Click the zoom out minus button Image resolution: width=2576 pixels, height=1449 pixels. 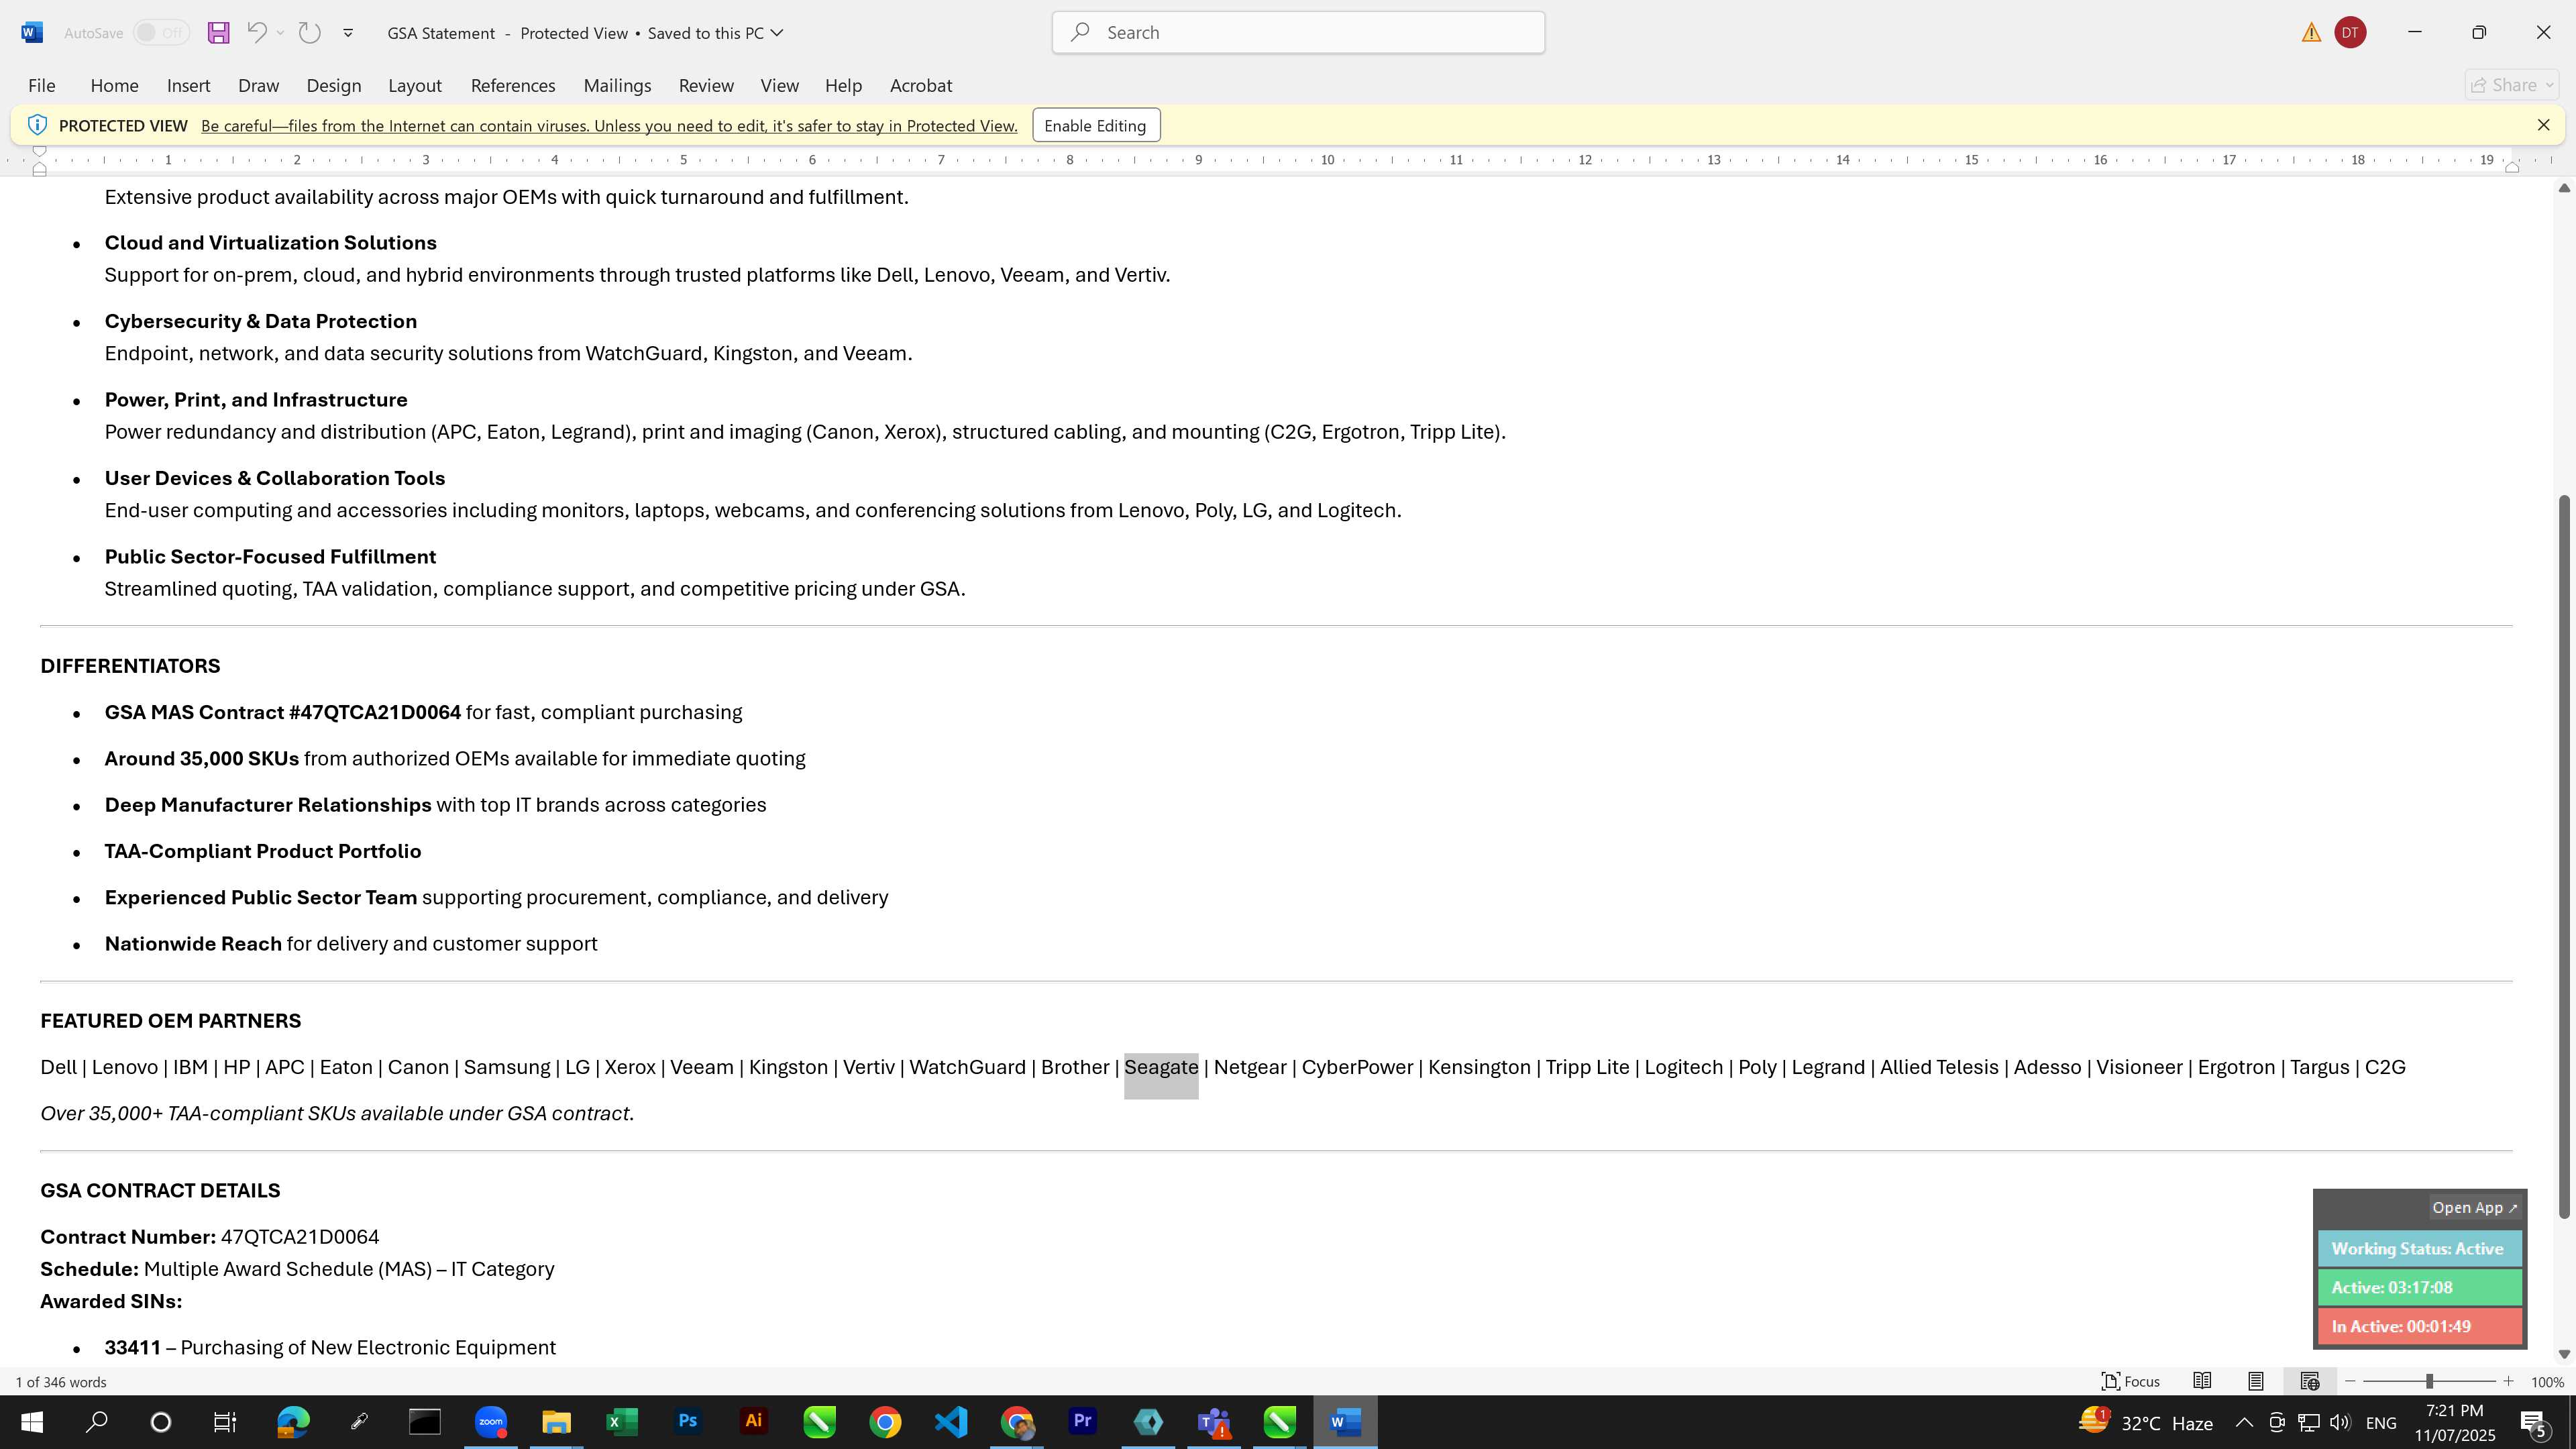tap(2350, 1382)
